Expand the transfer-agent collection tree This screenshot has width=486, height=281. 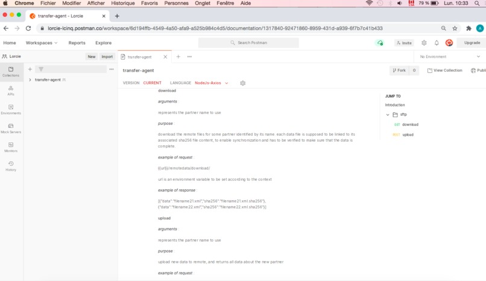click(x=30, y=80)
